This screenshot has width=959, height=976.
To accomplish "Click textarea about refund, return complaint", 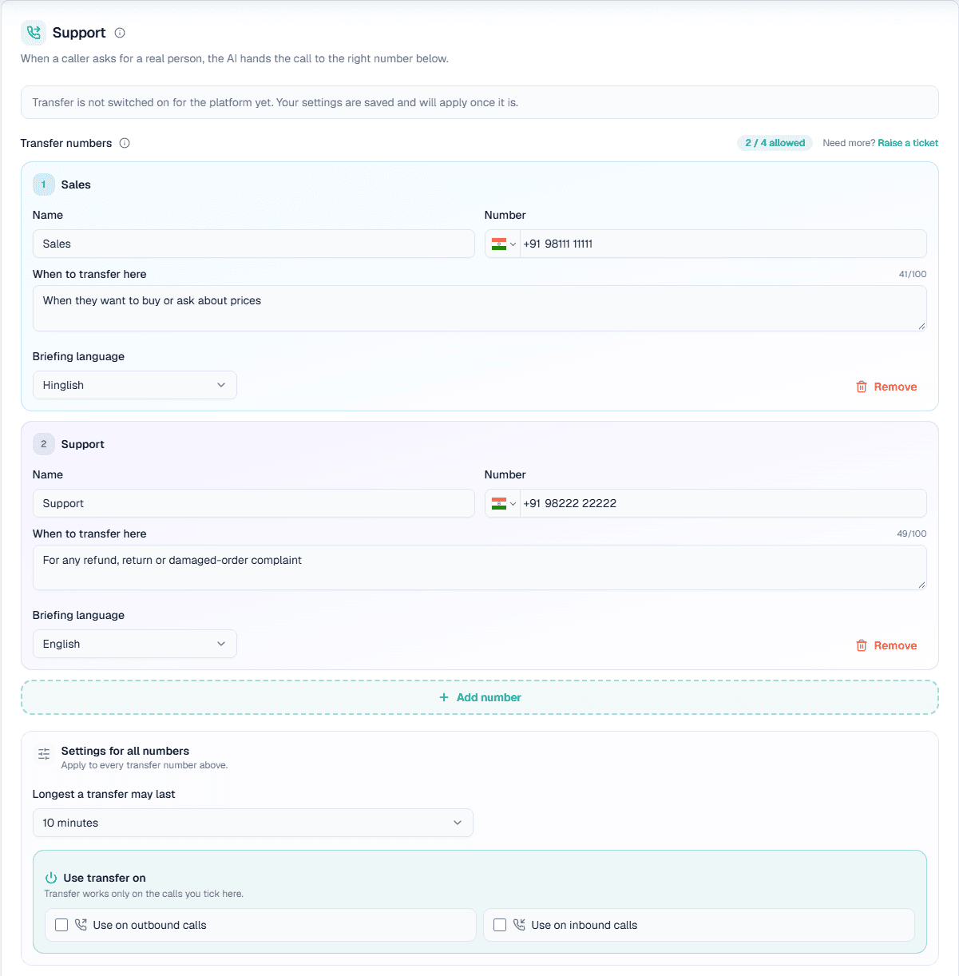I will 480,567.
